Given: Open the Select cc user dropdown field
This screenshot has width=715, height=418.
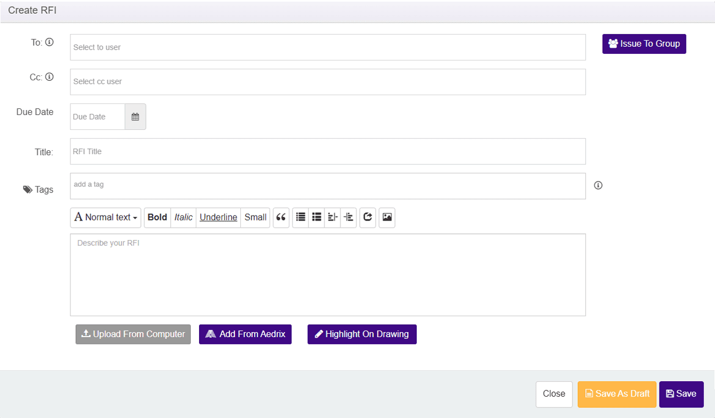Looking at the screenshot, I should click(x=327, y=81).
